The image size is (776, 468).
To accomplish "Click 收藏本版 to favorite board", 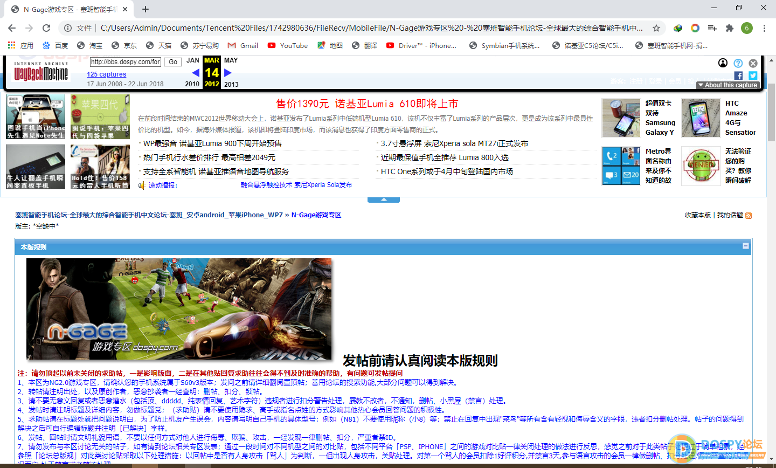I will [698, 215].
